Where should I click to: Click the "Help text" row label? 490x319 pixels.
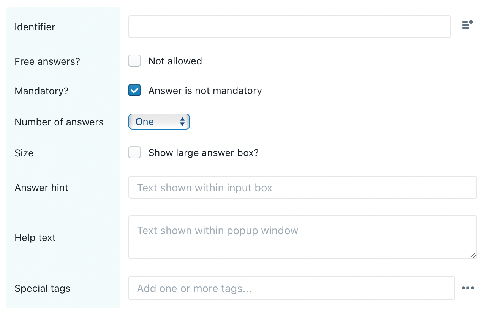coord(35,238)
